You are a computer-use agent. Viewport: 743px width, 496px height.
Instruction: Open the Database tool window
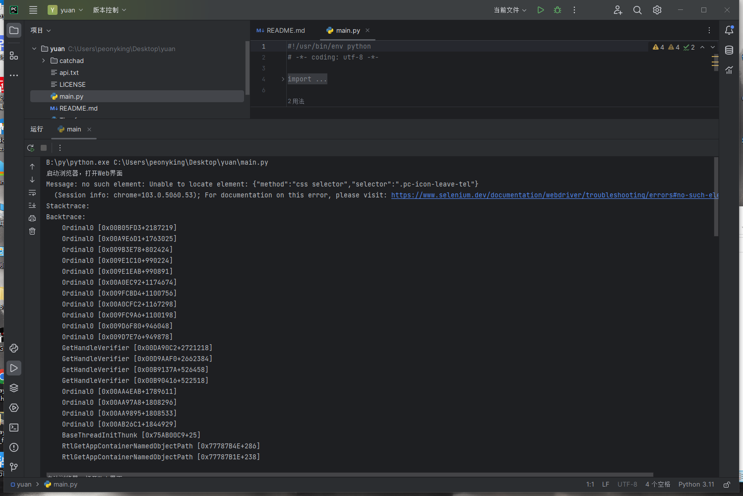point(729,50)
